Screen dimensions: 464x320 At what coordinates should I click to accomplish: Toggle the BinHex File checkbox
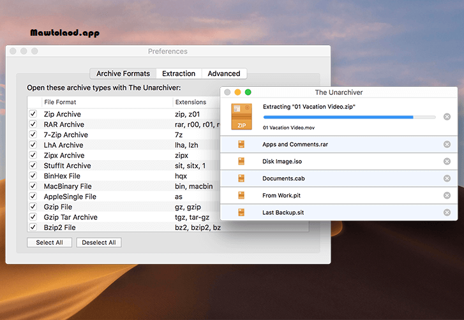33,176
